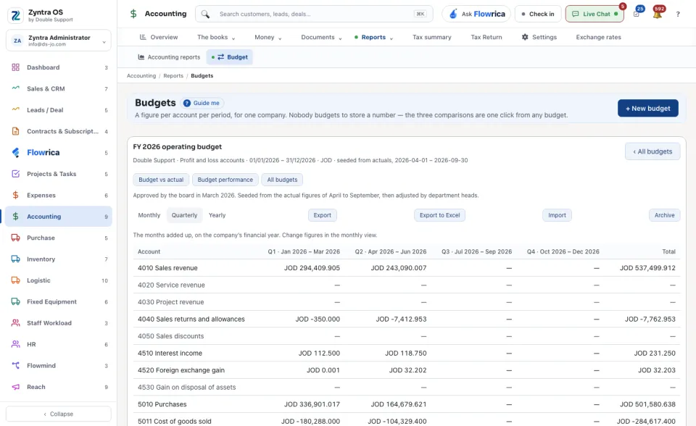
Task: Click the Projects & Tasks checkbox icon
Action: [15, 174]
